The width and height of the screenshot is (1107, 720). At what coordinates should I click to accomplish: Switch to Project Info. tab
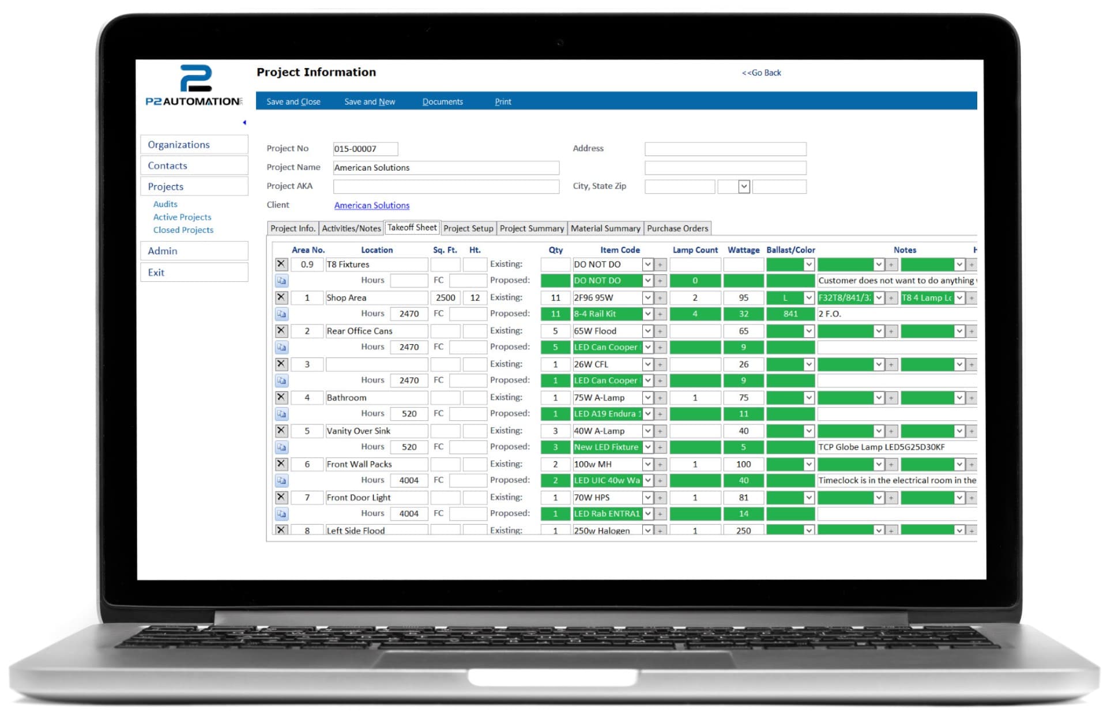(x=293, y=228)
